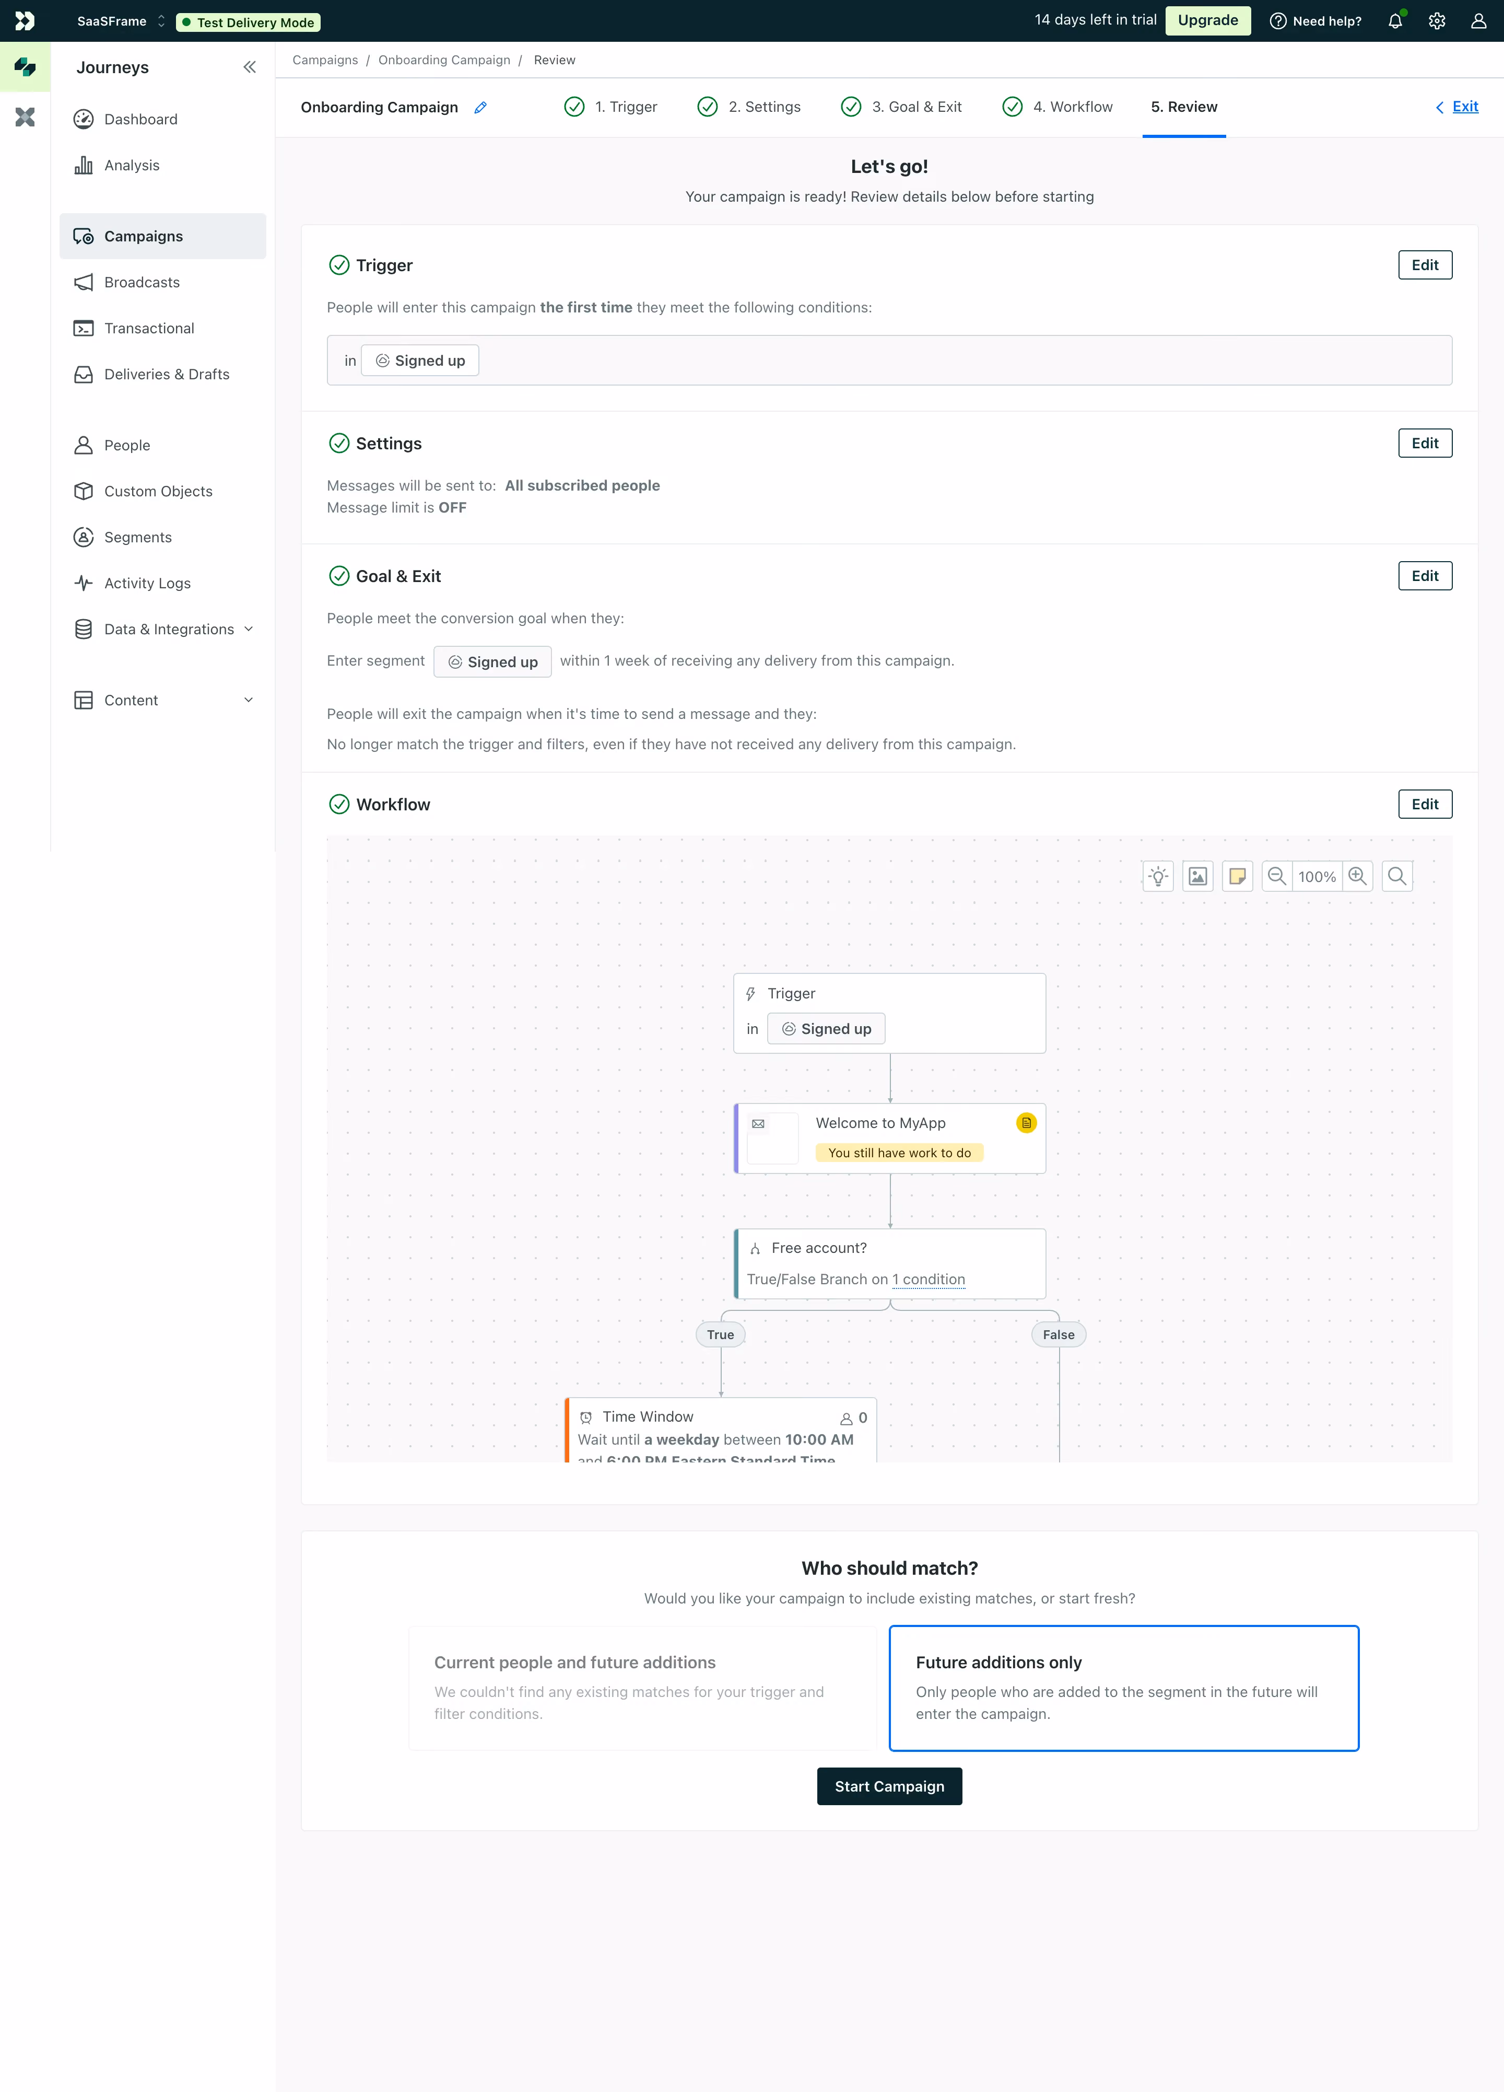Viewport: 1504px width, 2092px height.
Task: Expand the Content menu
Action: (162, 700)
